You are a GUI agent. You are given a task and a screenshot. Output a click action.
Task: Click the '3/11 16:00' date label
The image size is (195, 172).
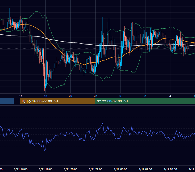[21, 169]
